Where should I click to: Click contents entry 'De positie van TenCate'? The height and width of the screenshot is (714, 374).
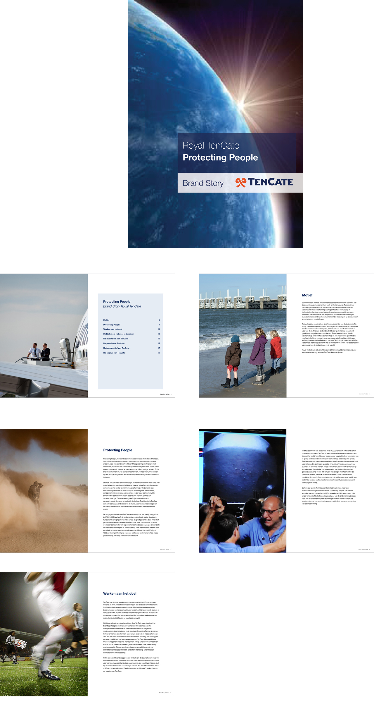click(114, 343)
